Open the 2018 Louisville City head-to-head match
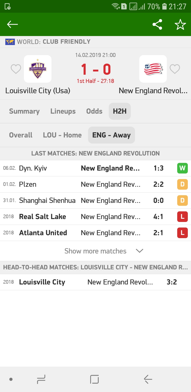 [x=95, y=282]
